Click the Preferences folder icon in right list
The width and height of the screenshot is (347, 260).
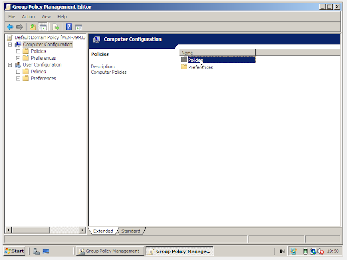pos(184,67)
